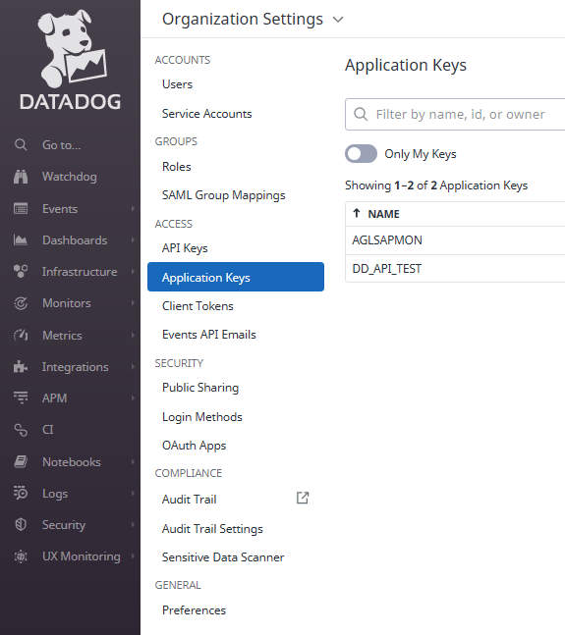Screen dimensions: 565x635
Task: Expand the Events submenu arrow
Action: (133, 209)
